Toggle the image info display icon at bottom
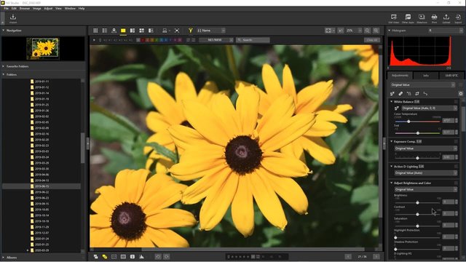 pyautogui.click(x=133, y=257)
